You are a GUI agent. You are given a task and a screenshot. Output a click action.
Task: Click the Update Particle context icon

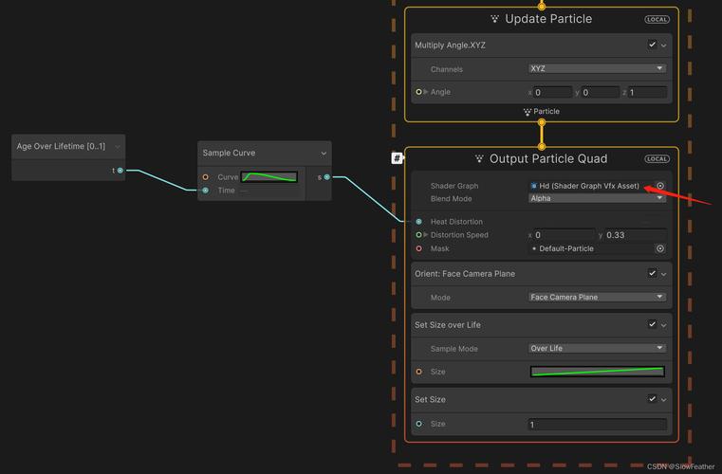(494, 19)
